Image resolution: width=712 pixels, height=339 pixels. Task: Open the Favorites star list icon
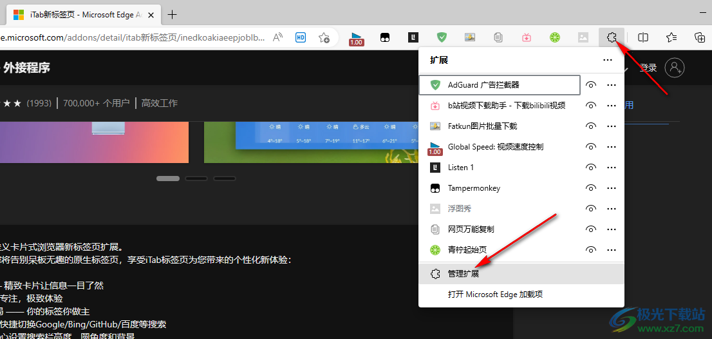click(671, 37)
